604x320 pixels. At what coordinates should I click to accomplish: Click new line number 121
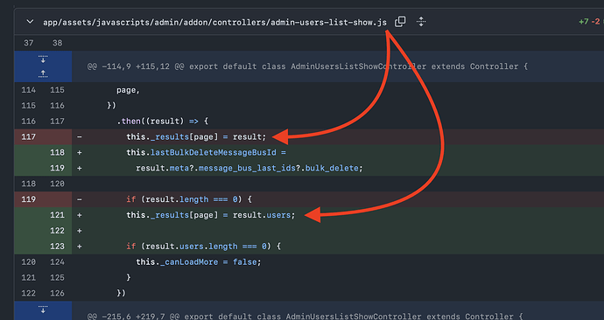click(x=57, y=215)
